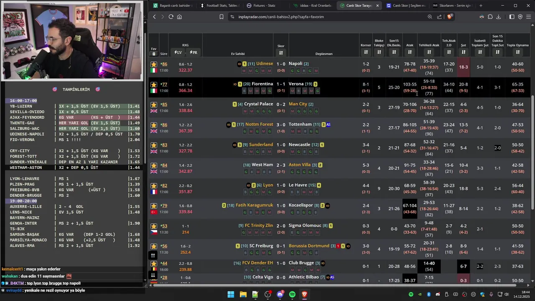Toggle the browser sidebar panel
The width and height of the screenshot is (535, 301).
click(512, 17)
